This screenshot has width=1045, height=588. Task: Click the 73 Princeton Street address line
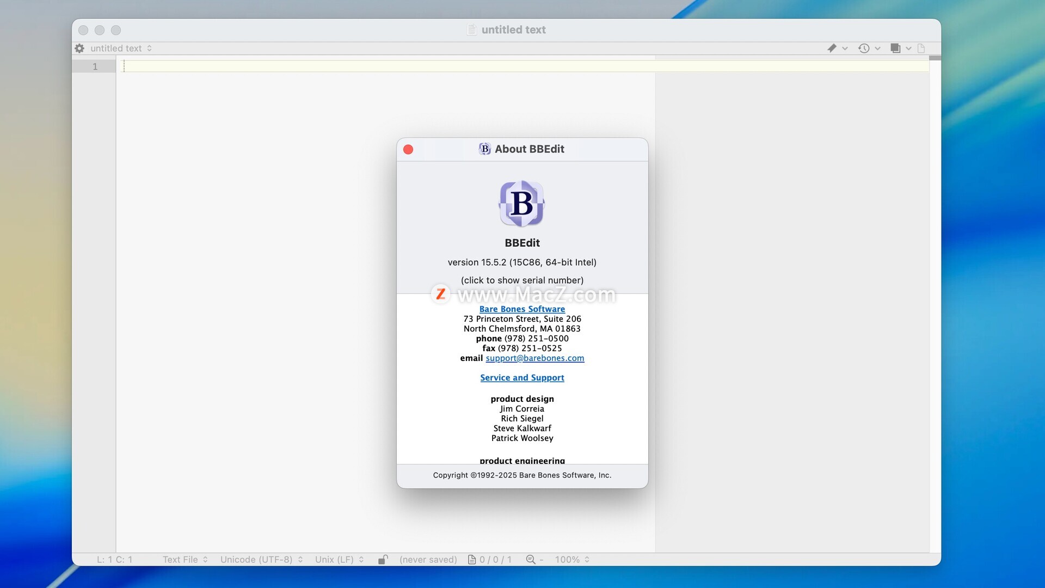[x=522, y=318]
